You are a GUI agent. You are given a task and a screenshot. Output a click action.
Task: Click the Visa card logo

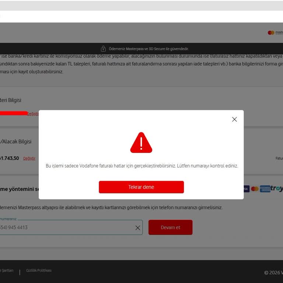[x=247, y=189]
